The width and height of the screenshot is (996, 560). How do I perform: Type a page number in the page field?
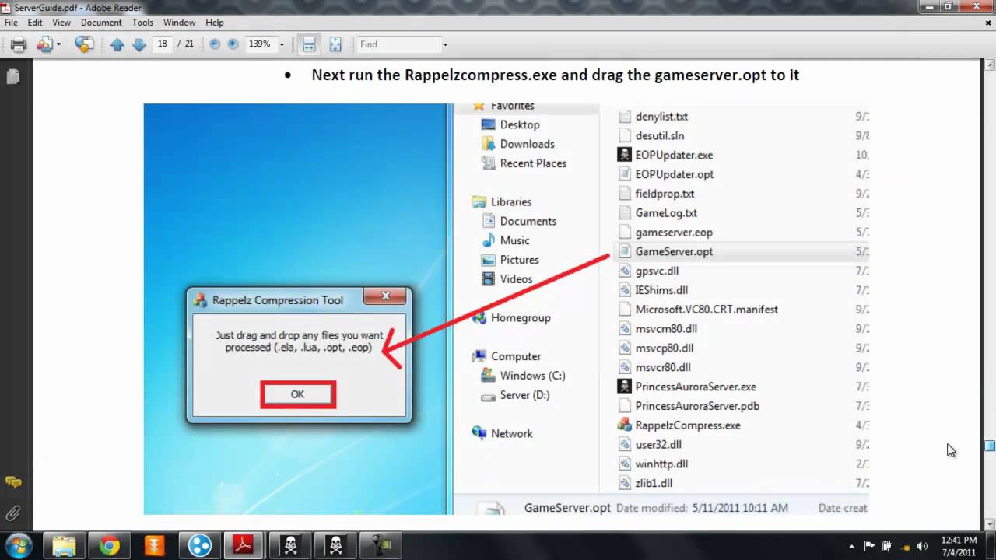point(162,44)
